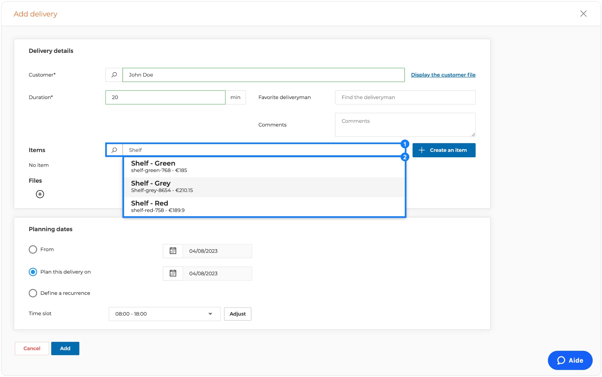Open Display the customer file link
Screen dimensions: 602x377
coord(443,75)
